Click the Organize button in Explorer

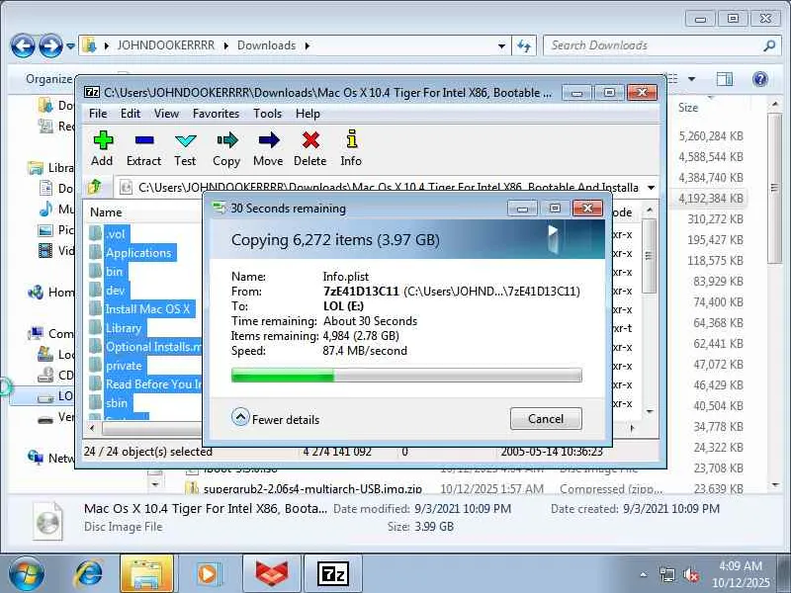pyautogui.click(x=48, y=79)
